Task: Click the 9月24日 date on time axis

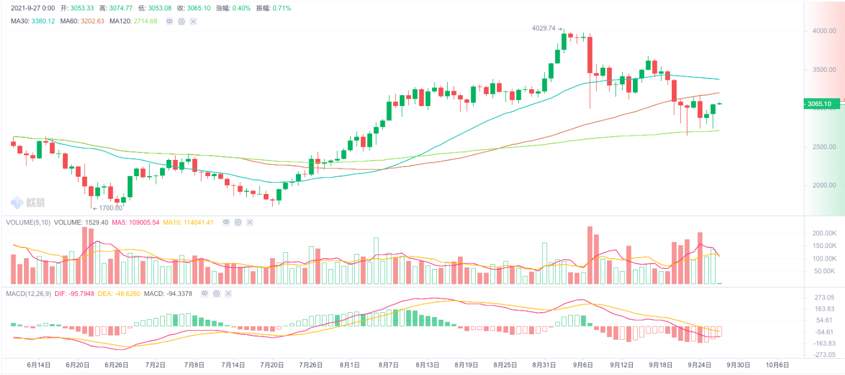Action: pyautogui.click(x=699, y=364)
